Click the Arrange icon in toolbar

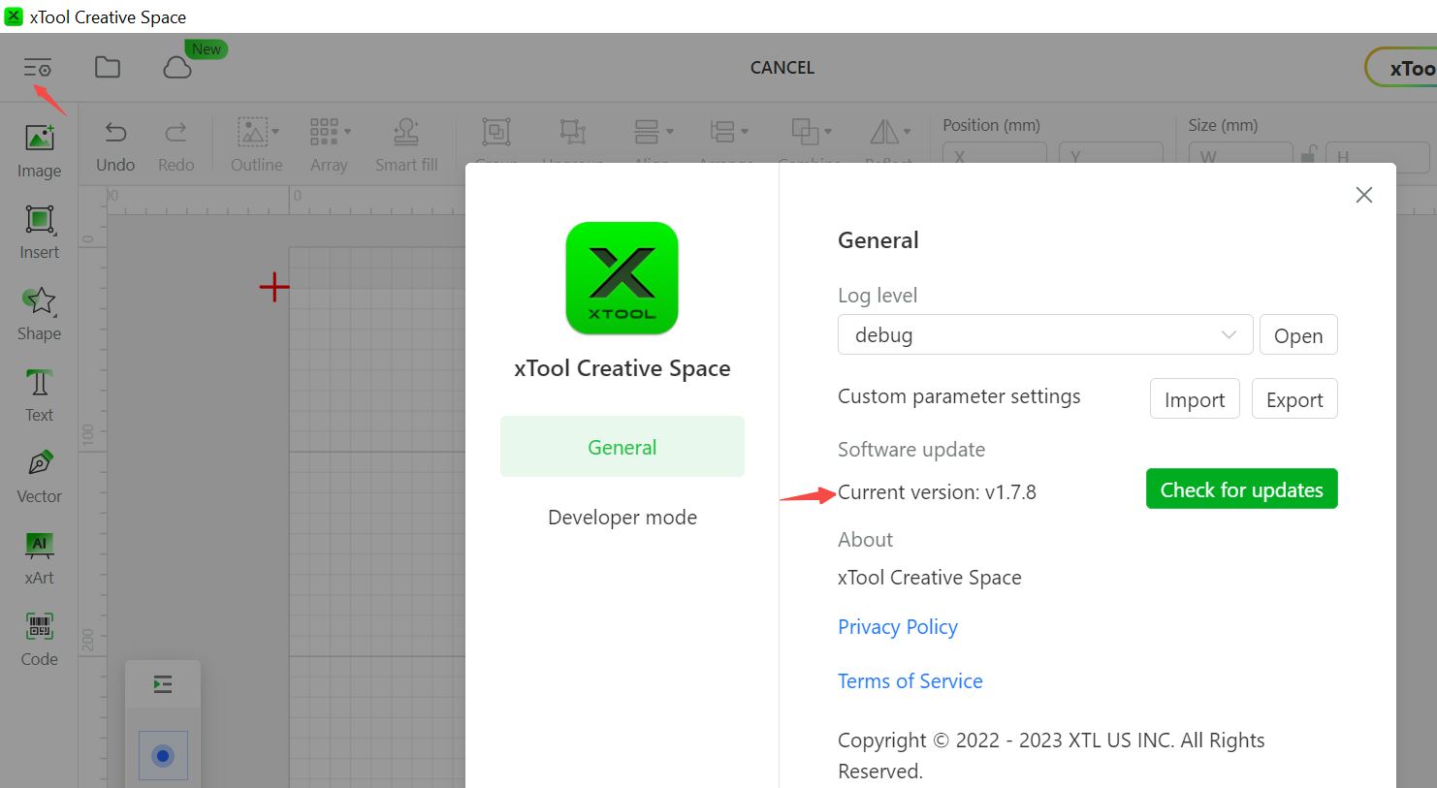(722, 132)
